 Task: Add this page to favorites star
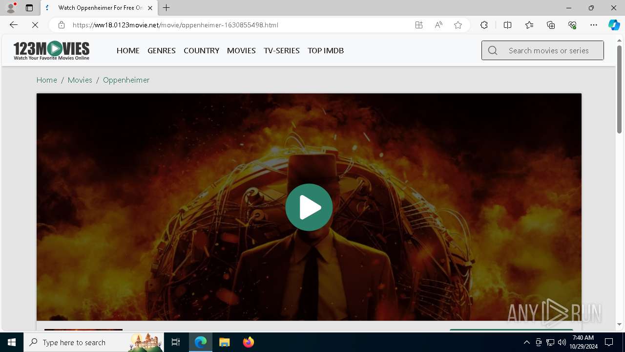pyautogui.click(x=458, y=25)
